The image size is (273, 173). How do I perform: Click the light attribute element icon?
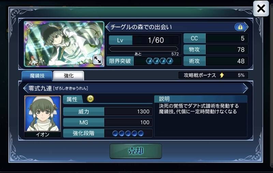tap(90, 99)
